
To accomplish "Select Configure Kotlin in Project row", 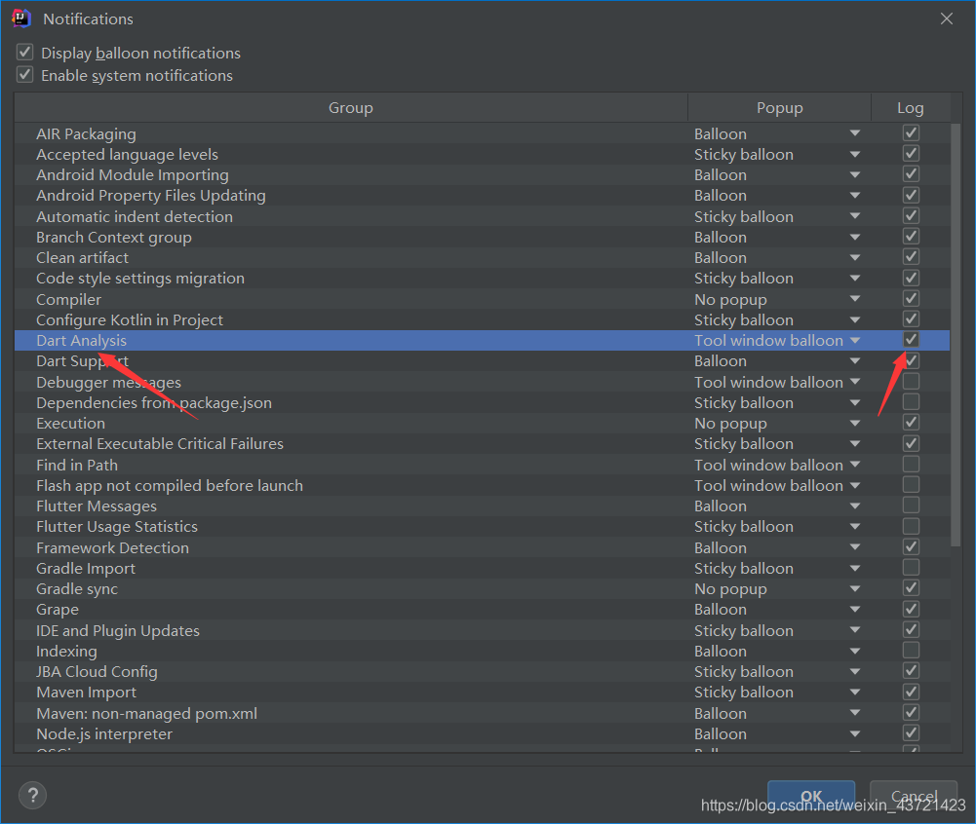I will (x=482, y=319).
